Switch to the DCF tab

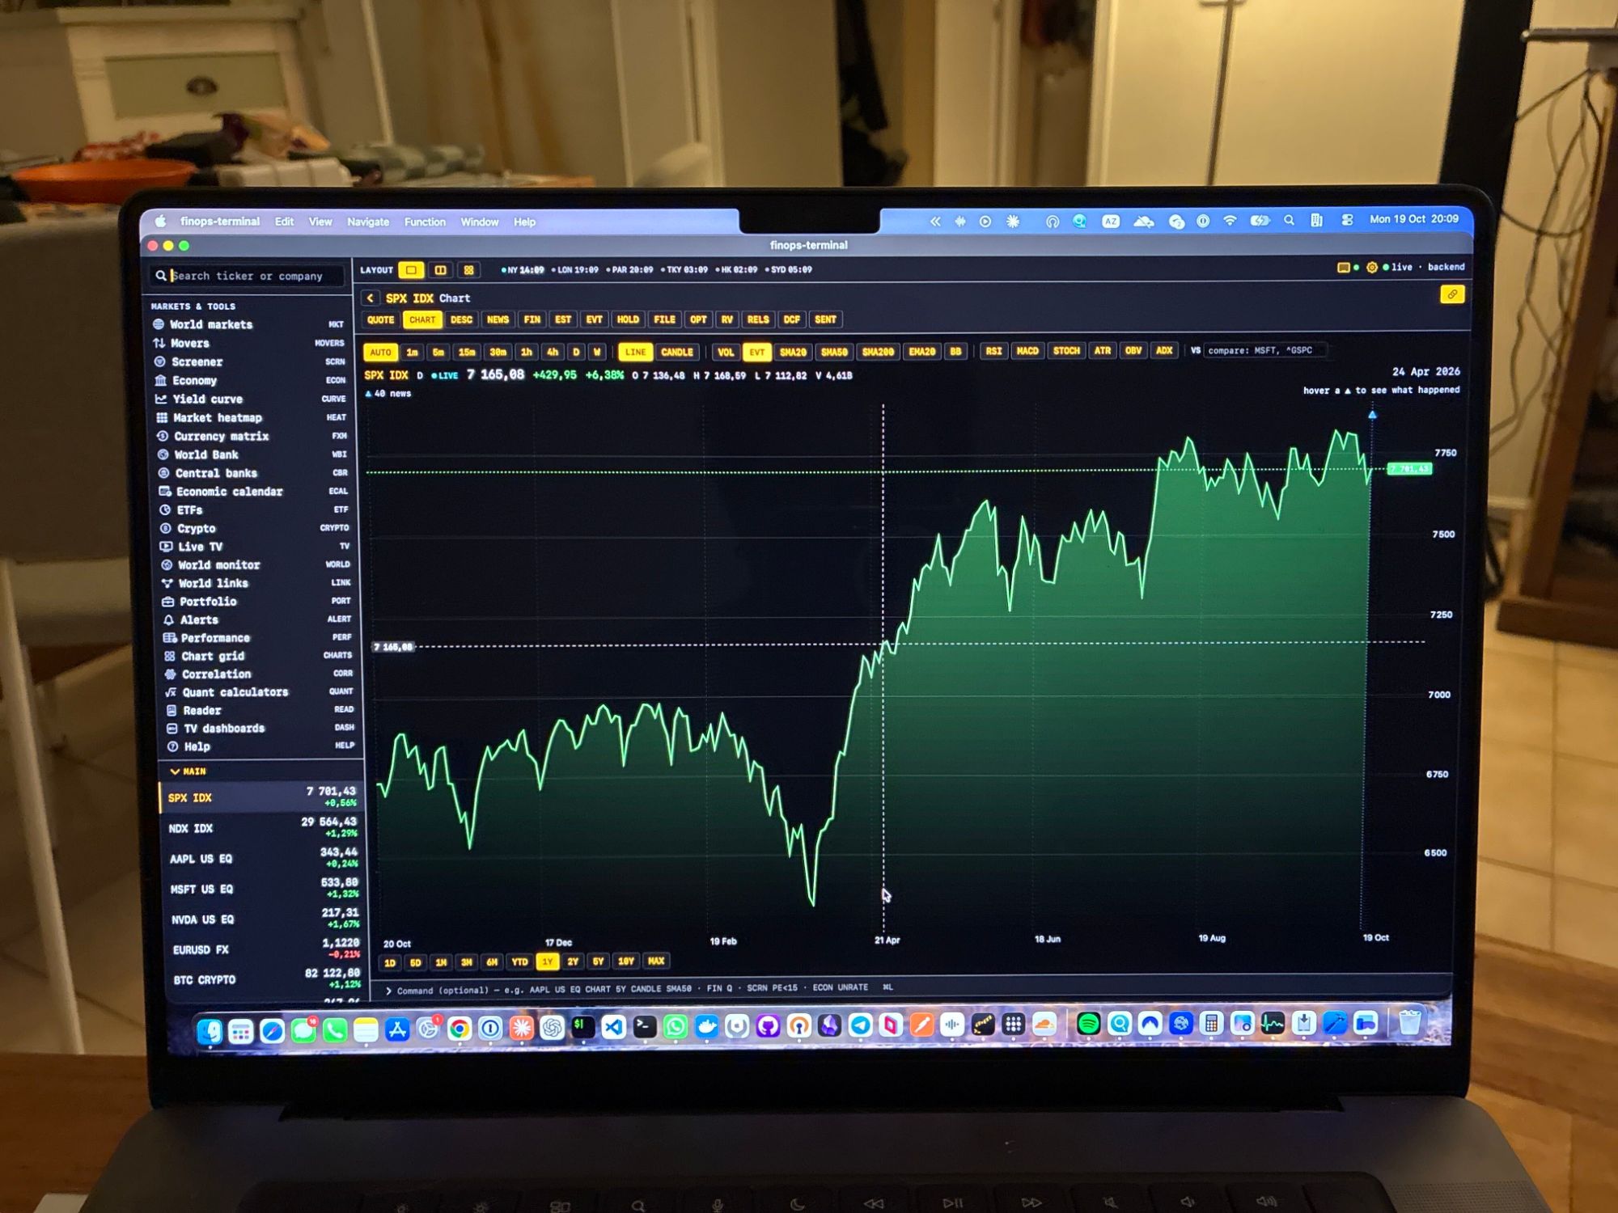[x=791, y=320]
